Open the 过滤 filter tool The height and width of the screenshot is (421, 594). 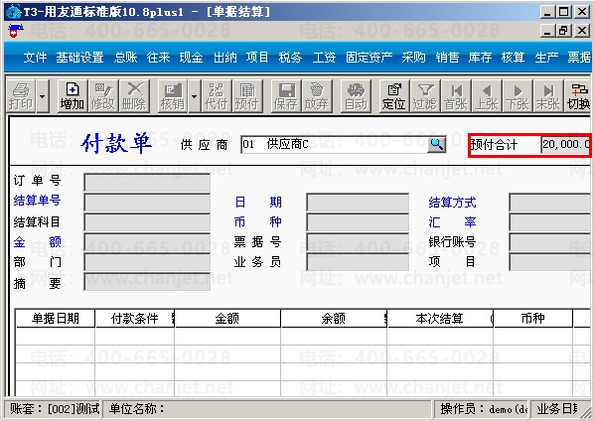point(425,96)
